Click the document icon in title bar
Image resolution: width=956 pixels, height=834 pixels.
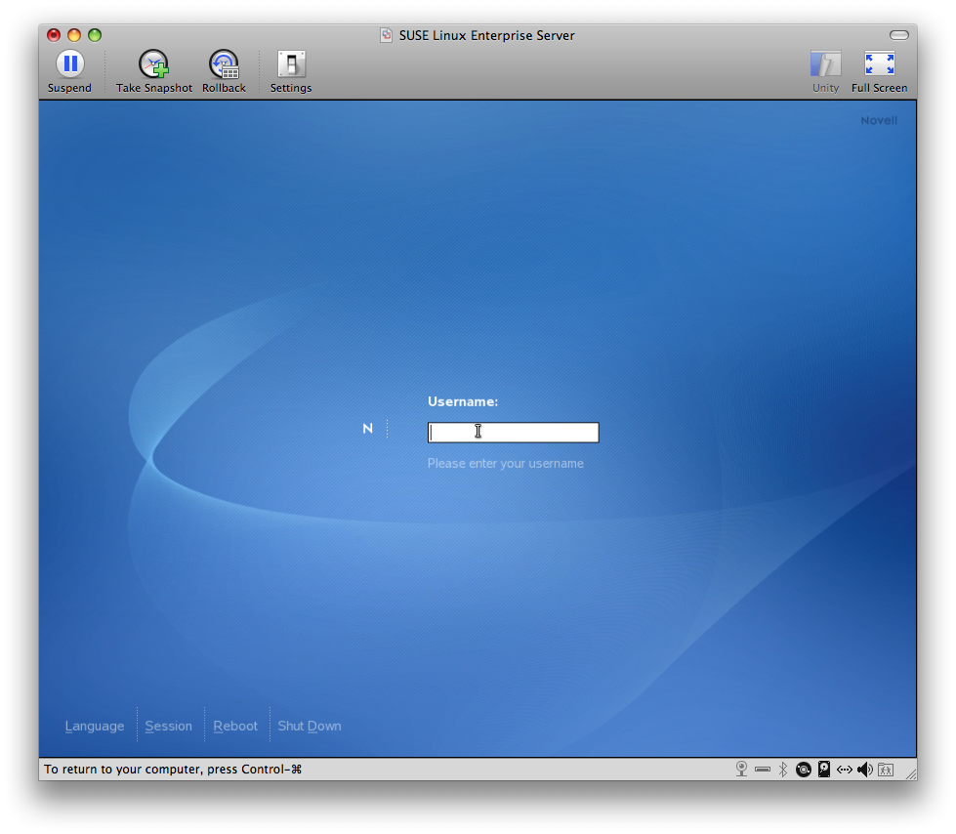pos(386,35)
